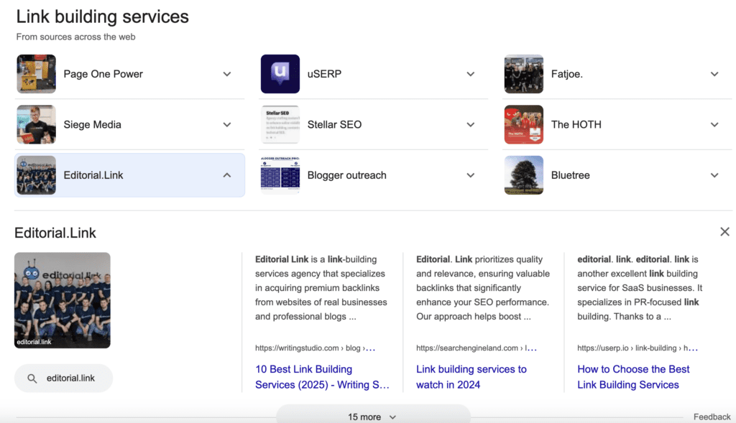Expand the Siege Media chevron

pyautogui.click(x=227, y=125)
